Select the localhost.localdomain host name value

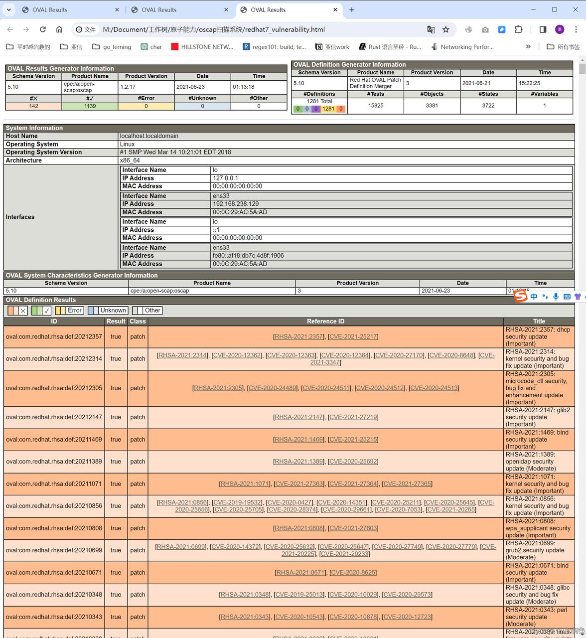[x=149, y=136]
